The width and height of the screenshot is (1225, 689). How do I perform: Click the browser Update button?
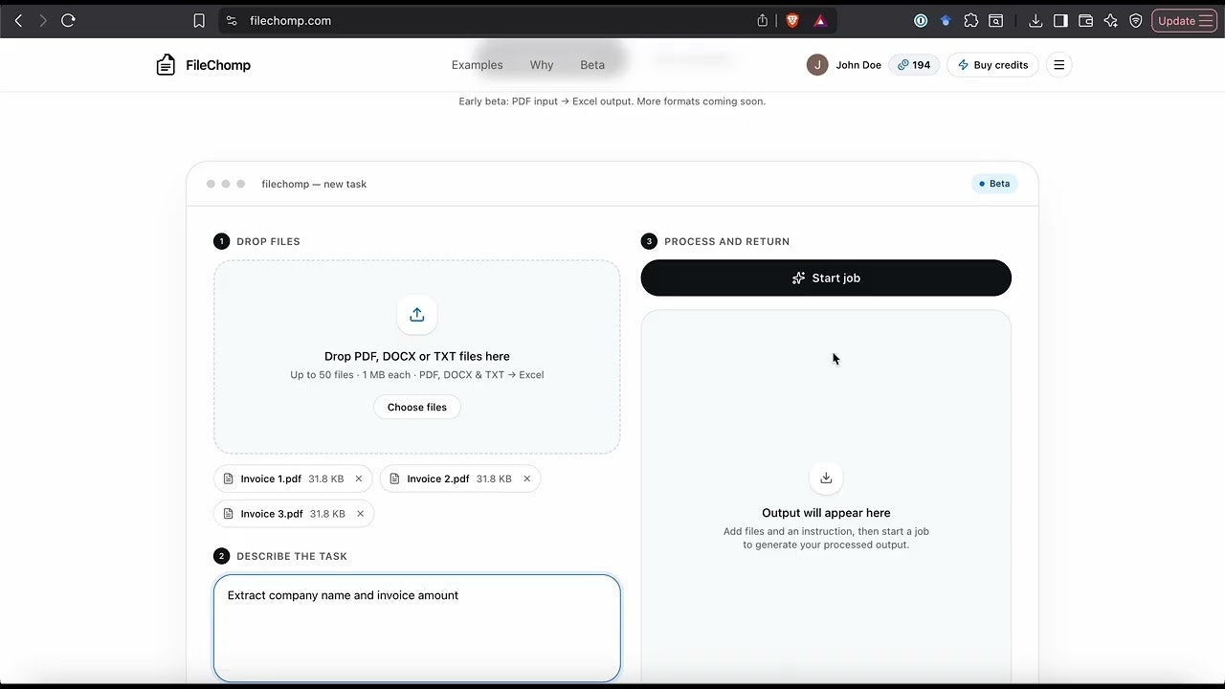coord(1185,20)
